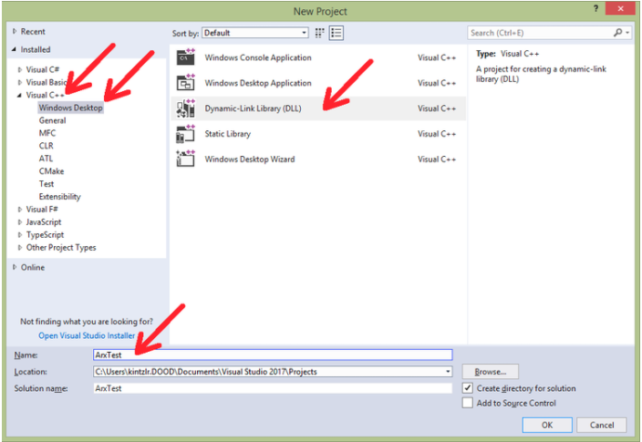Image resolution: width=642 pixels, height=442 pixels.
Task: Click the Dynamic-Link Library (DLL) template icon
Action: 185,108
